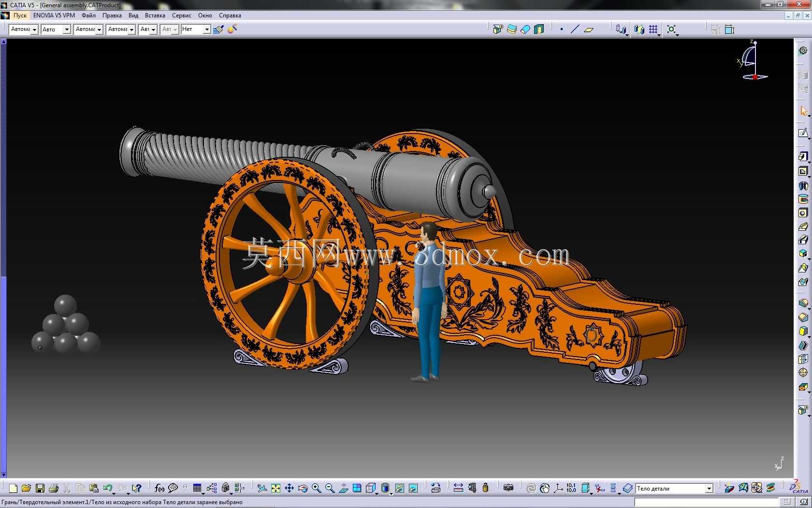The height and width of the screenshot is (508, 812).
Task: Open the ENOVIA V5 VPM menu
Action: (54, 15)
